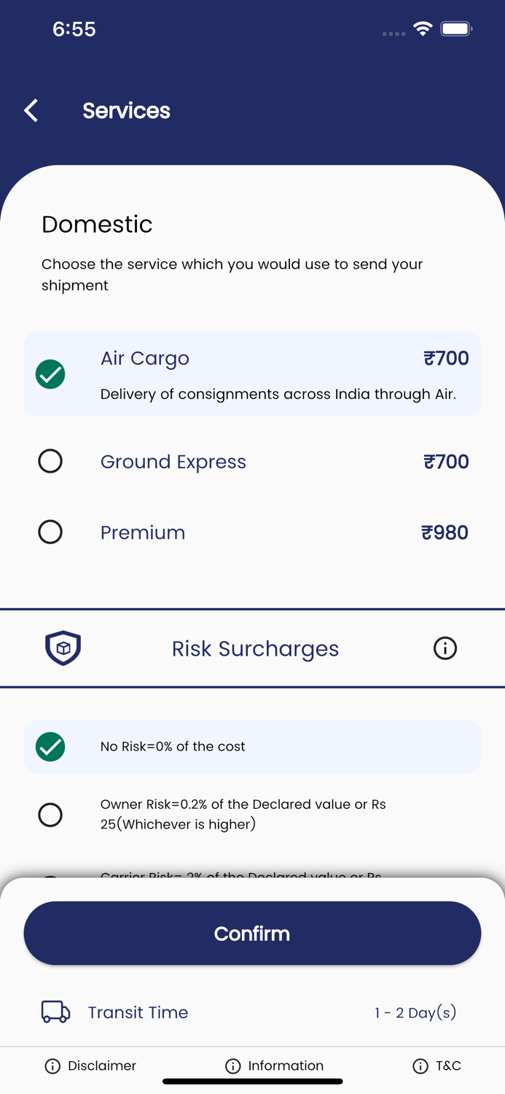
Task: Tap the Premium ₹980 price
Action: pyautogui.click(x=445, y=532)
